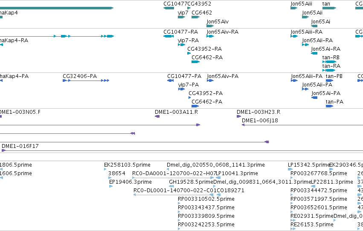363x231 pixels.
Task: Click the tan gene feature bar
Action: click(329, 8)
